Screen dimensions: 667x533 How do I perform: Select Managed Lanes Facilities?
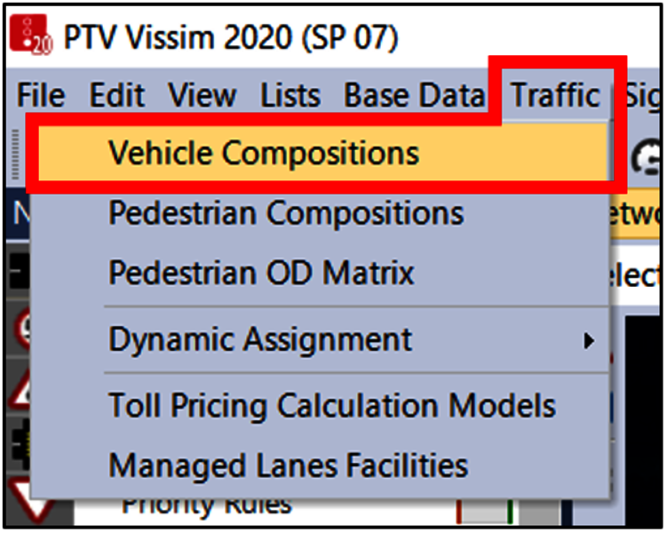pyautogui.click(x=288, y=465)
